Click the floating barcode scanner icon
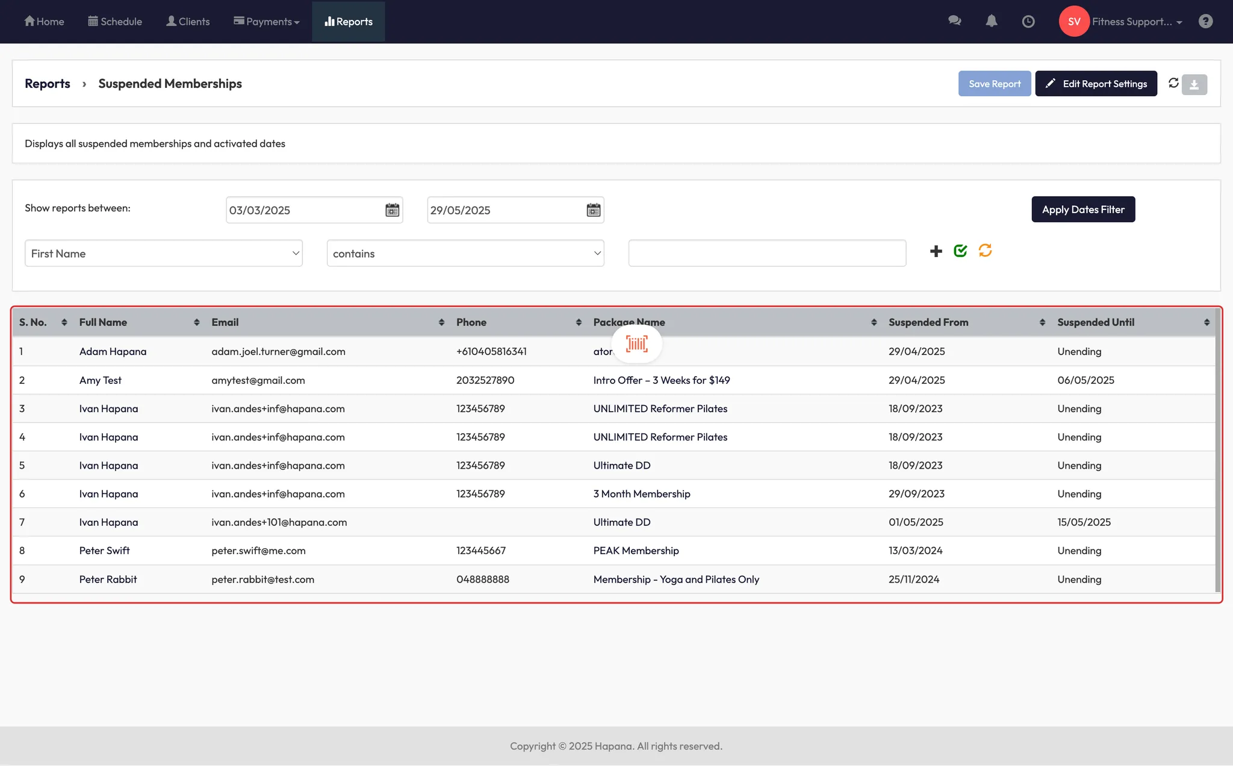Screen dimensions: 1233x766 point(636,344)
